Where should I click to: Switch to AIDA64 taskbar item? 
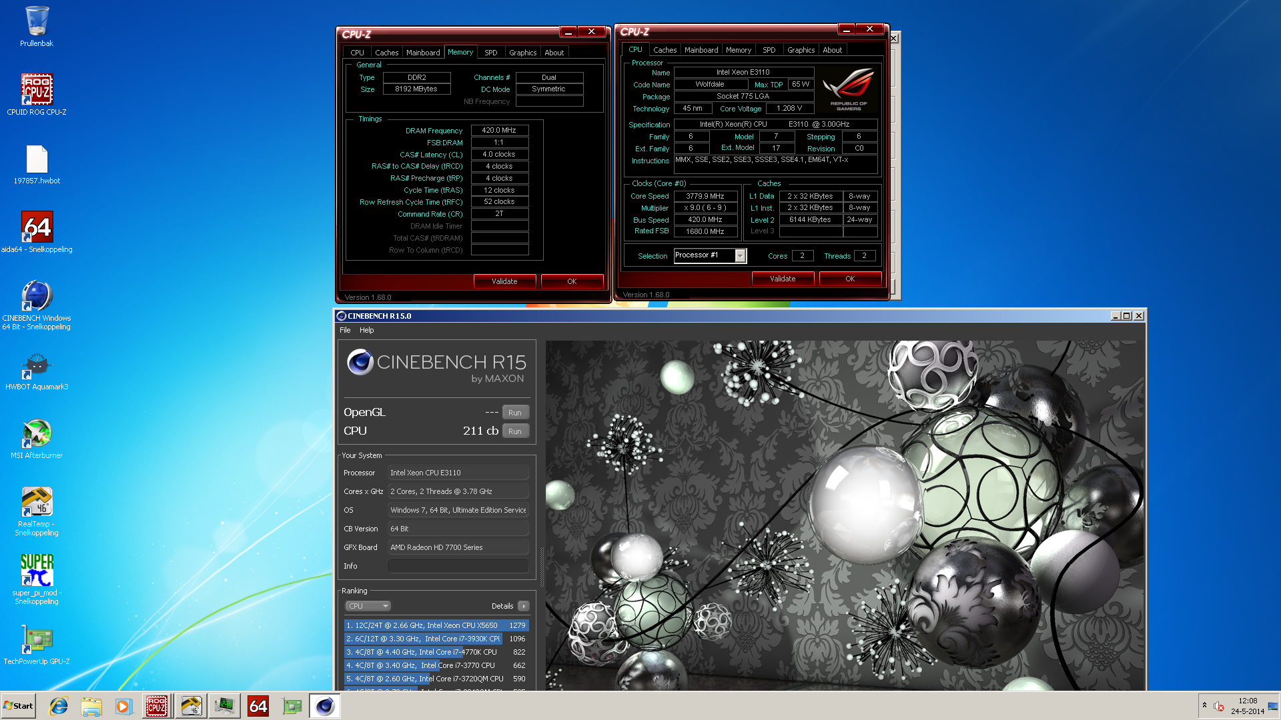258,706
